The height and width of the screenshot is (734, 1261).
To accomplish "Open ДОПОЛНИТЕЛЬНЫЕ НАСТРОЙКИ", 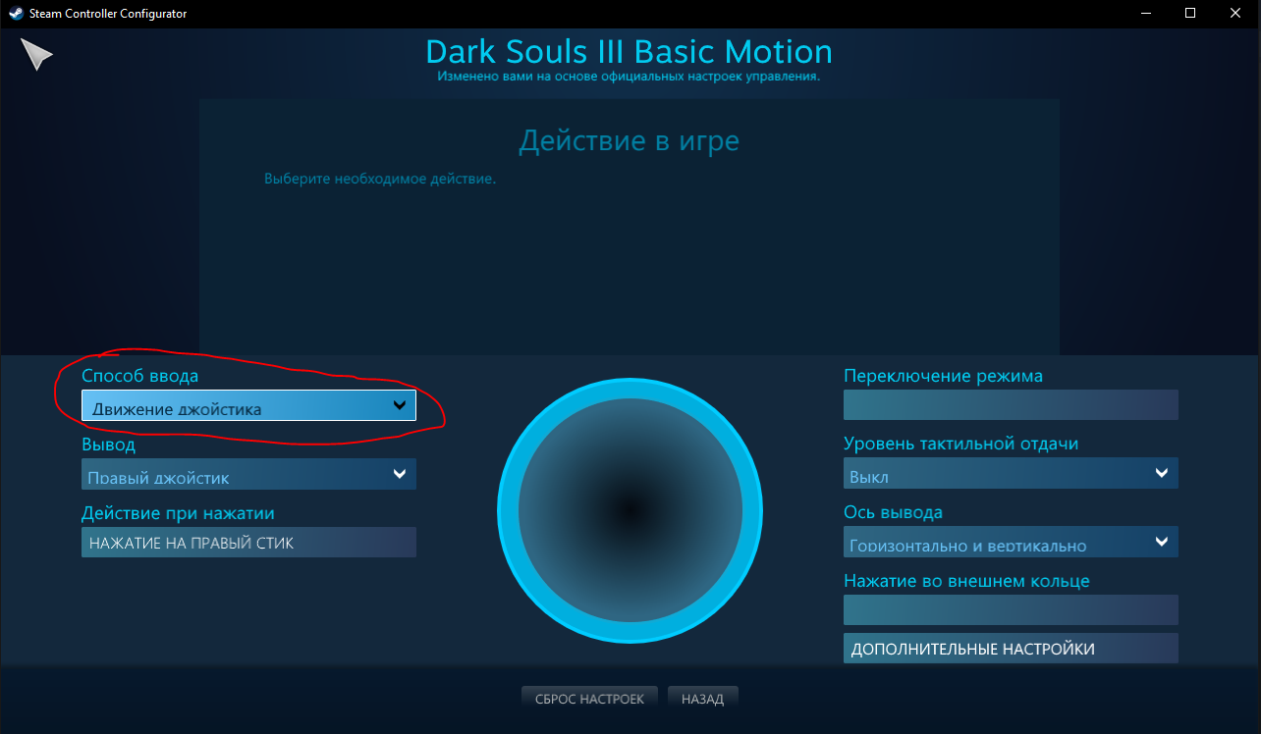I will 1011,649.
